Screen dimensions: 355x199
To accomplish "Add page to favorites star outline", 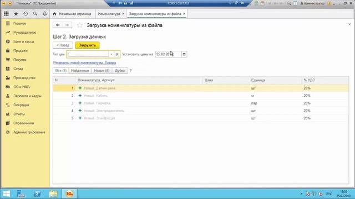I will point(79,25).
